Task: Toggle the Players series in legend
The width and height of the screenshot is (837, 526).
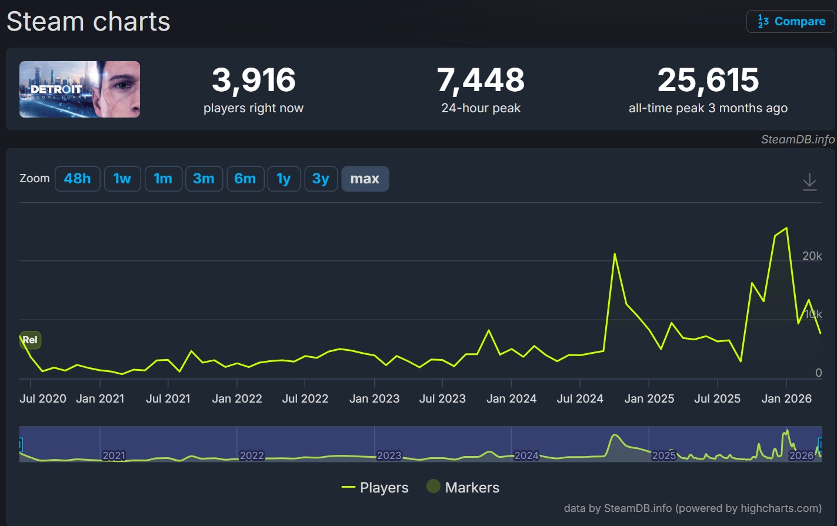Action: click(x=375, y=487)
